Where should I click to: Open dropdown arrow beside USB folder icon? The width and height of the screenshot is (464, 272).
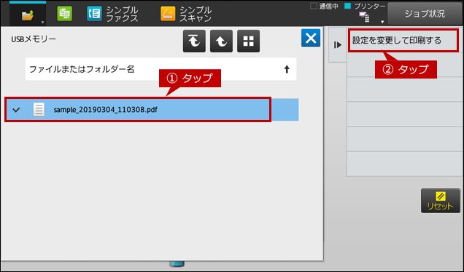[42, 23]
